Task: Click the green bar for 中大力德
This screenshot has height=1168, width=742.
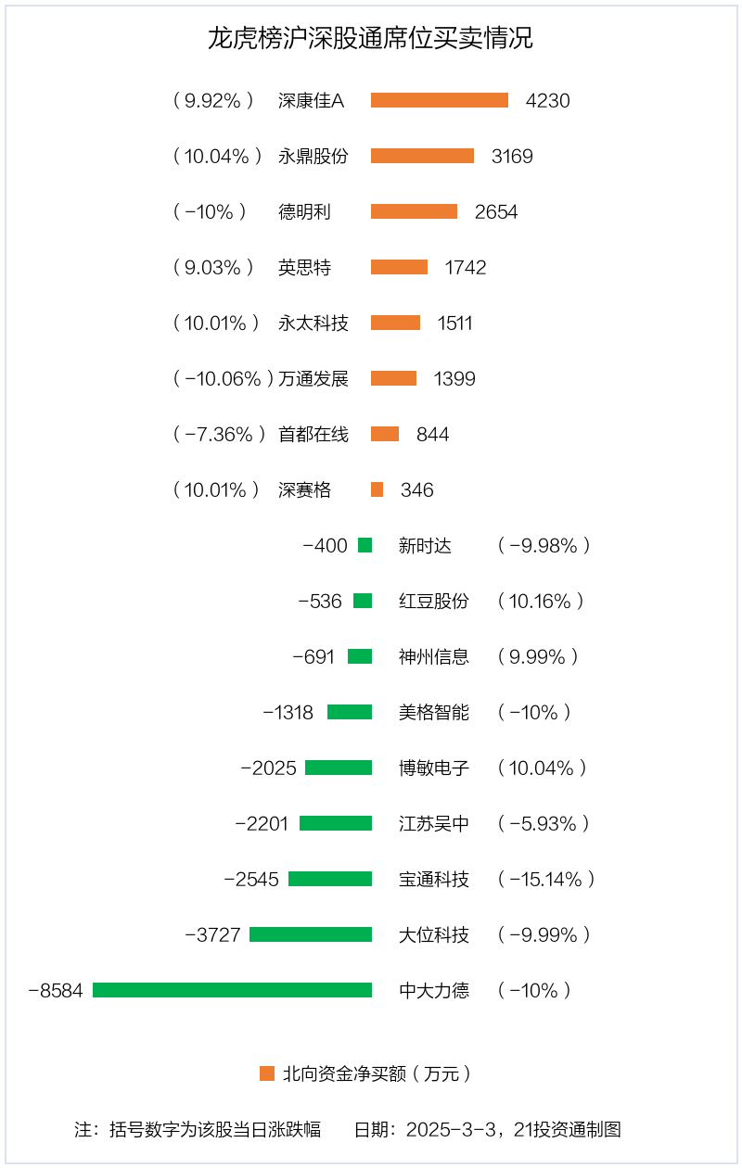Action: pyautogui.click(x=232, y=990)
